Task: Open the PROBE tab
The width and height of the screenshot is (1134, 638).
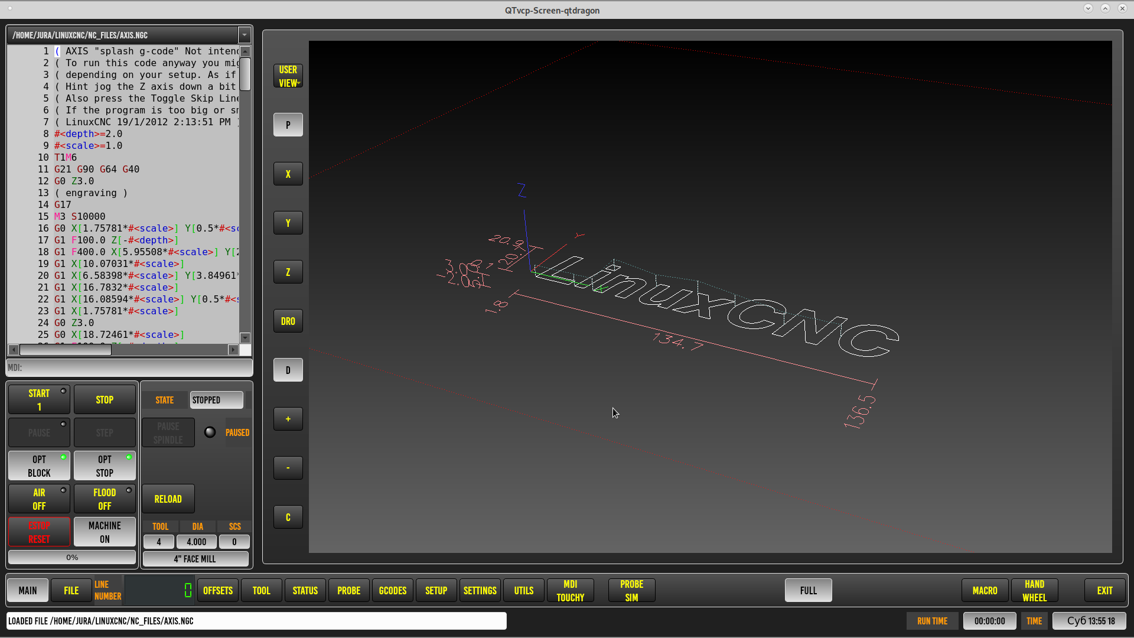Action: coord(349,591)
